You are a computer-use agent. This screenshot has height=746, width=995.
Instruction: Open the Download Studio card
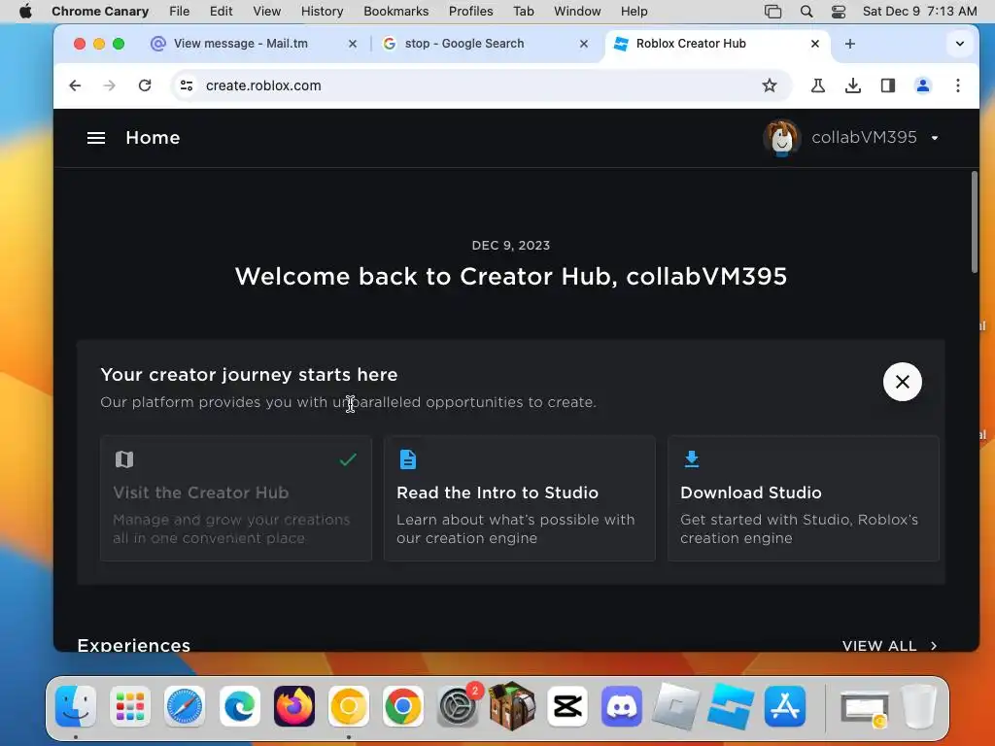(x=803, y=498)
